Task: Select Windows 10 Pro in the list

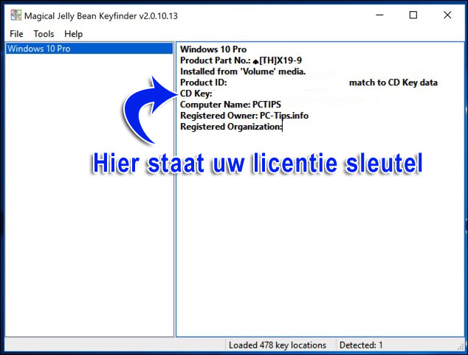Action: click(89, 49)
